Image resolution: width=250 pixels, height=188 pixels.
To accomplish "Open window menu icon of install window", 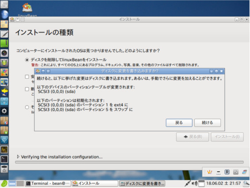I will (x=12, y=19).
